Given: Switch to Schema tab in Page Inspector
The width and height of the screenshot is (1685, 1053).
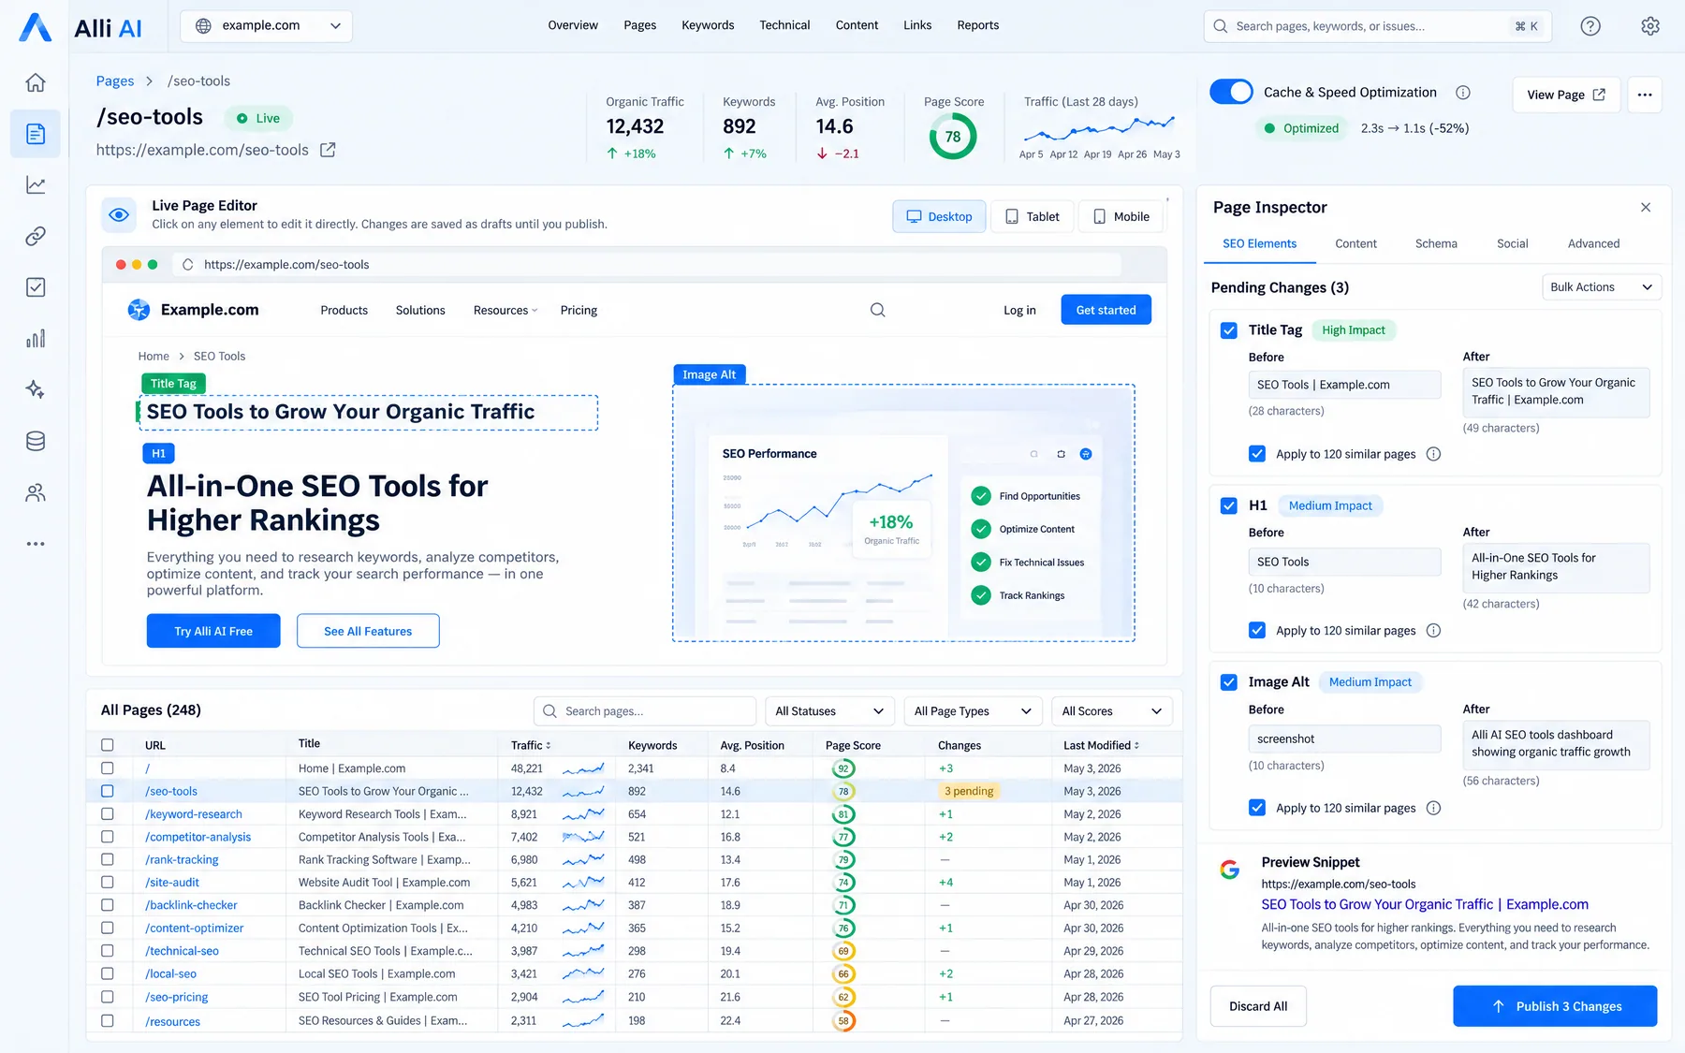Looking at the screenshot, I should 1436,243.
